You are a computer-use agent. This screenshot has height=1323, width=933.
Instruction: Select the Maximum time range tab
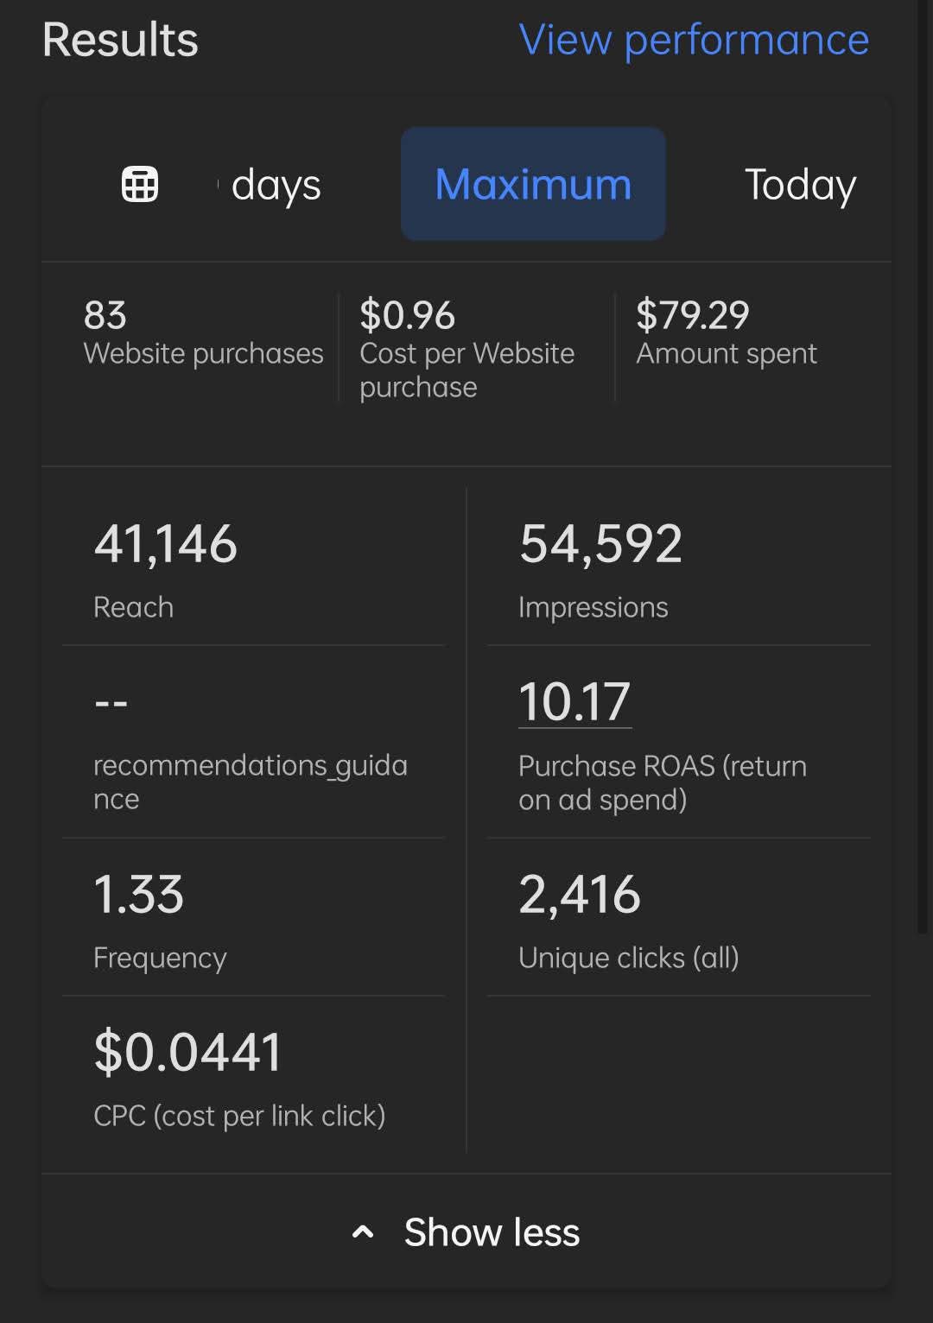tap(533, 184)
